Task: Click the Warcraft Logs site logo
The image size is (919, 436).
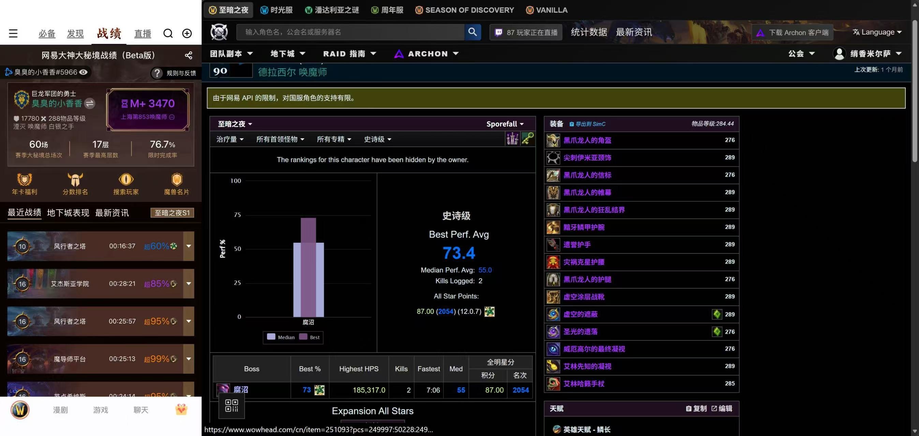Action: (x=219, y=32)
